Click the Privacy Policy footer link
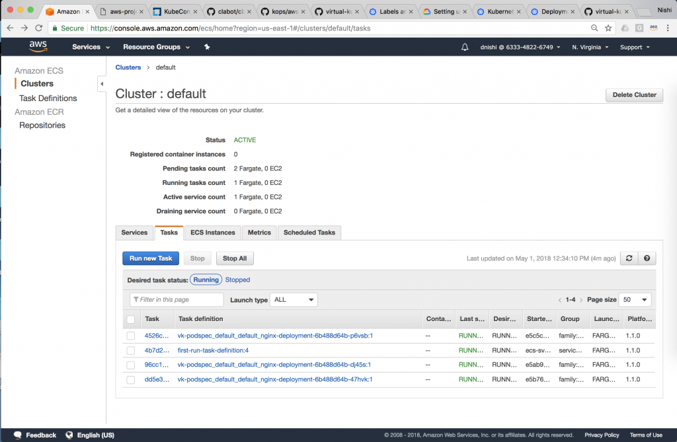The height and width of the screenshot is (442, 677). click(602, 435)
